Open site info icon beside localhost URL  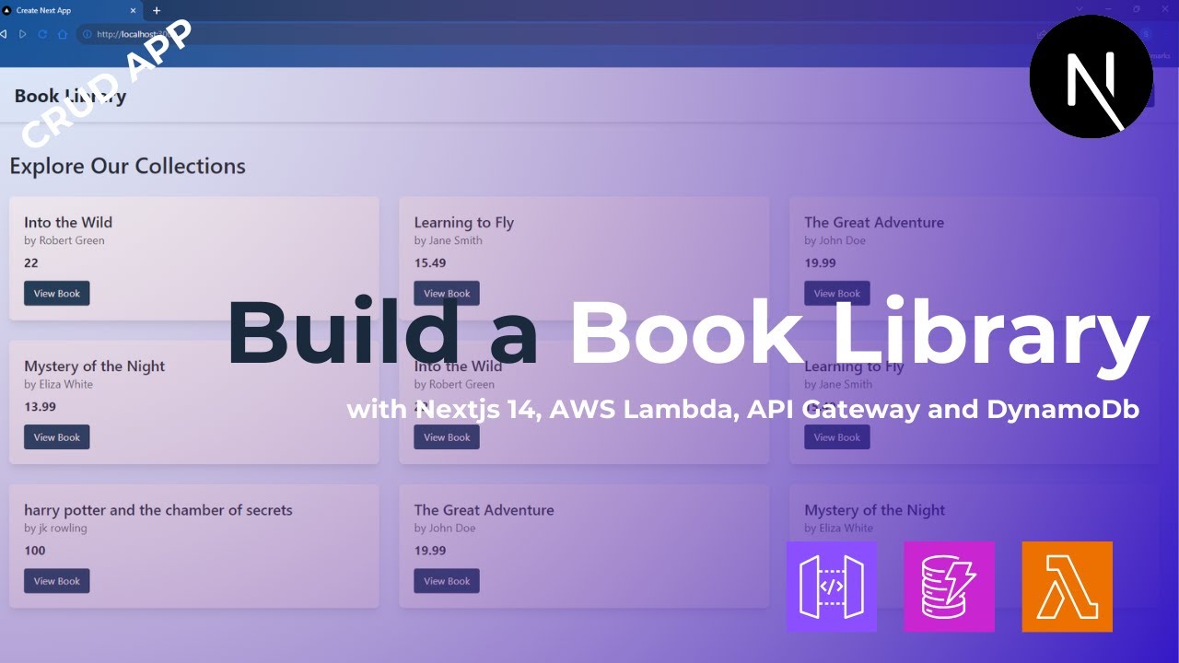[87, 34]
